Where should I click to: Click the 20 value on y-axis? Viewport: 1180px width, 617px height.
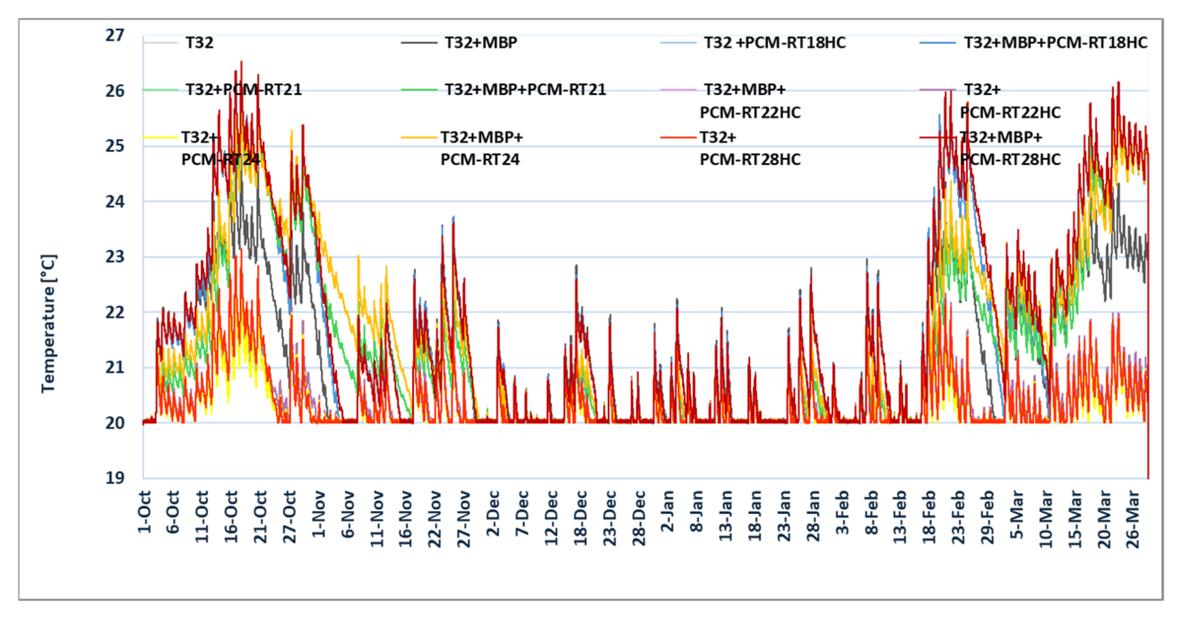click(115, 423)
